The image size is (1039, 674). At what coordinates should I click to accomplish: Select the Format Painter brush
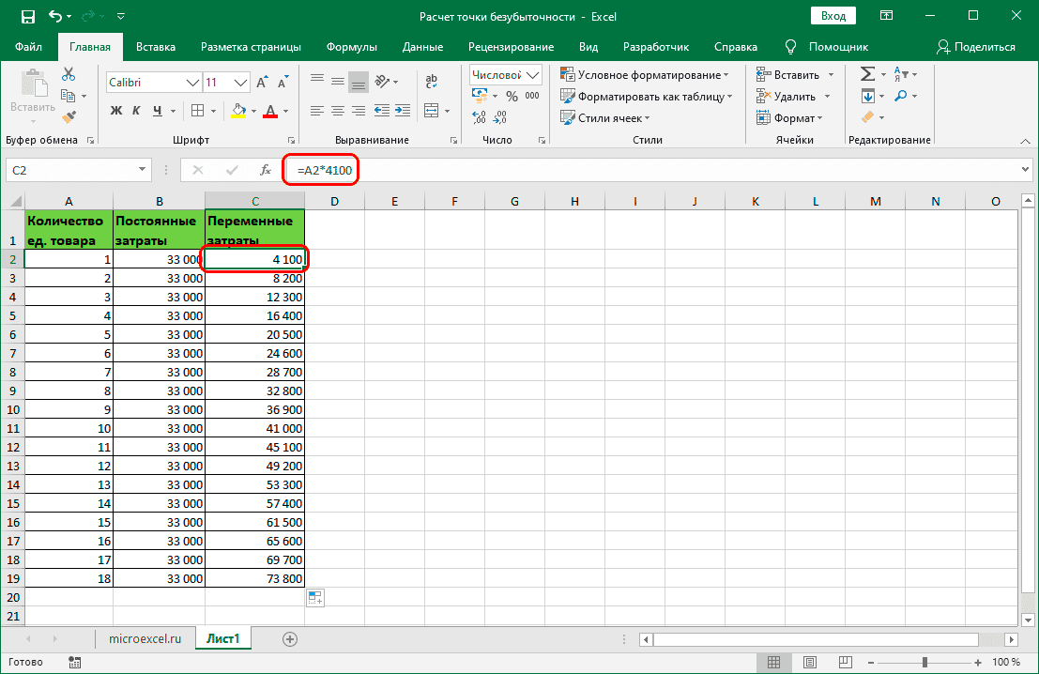coord(69,116)
